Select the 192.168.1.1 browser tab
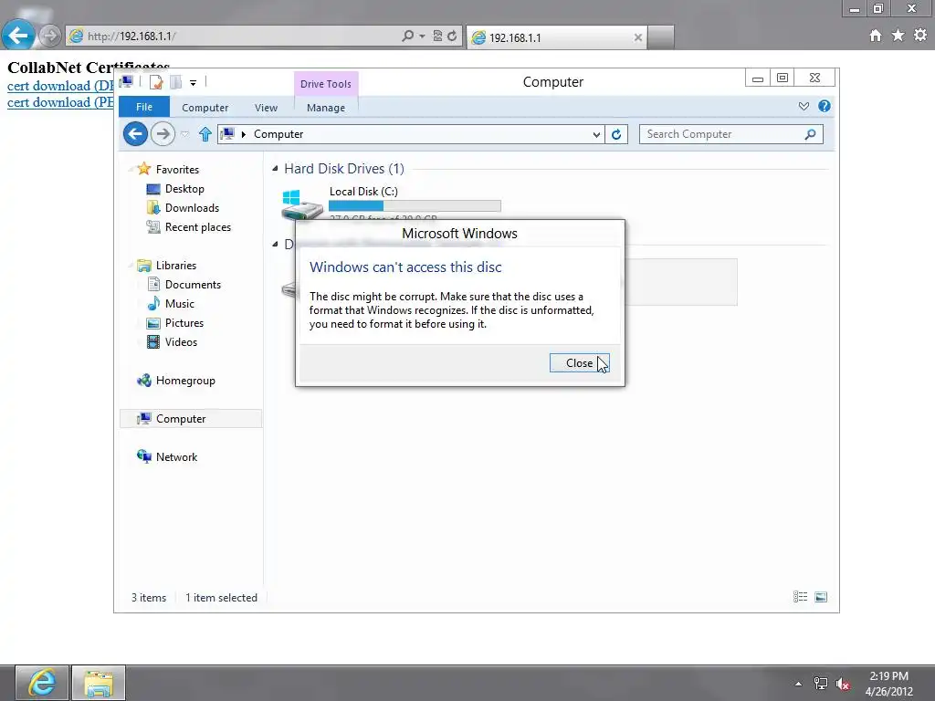 click(x=556, y=37)
